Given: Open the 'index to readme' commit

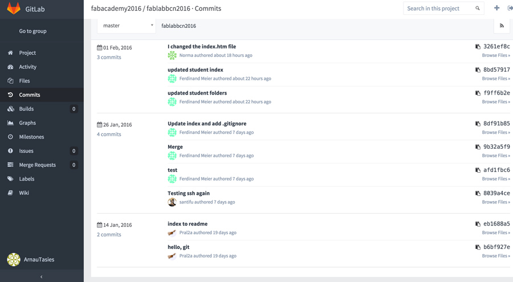Looking at the screenshot, I should 188,224.
